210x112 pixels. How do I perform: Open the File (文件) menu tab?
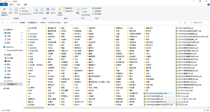point(4,4)
